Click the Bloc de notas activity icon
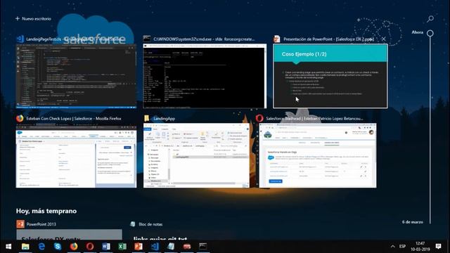The width and height of the screenshot is (450, 253). [133, 224]
